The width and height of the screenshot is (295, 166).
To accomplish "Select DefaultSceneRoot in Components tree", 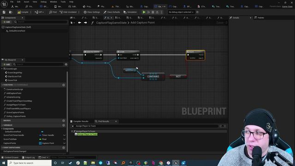I will (x=17, y=31).
